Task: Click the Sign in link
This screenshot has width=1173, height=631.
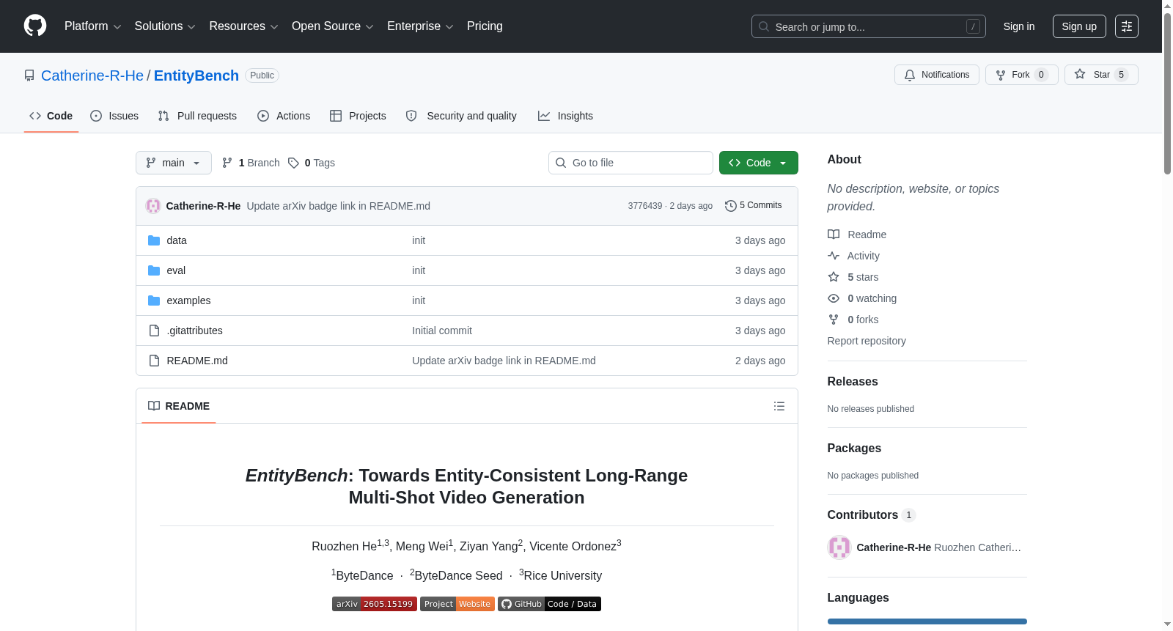Action: click(x=1019, y=26)
